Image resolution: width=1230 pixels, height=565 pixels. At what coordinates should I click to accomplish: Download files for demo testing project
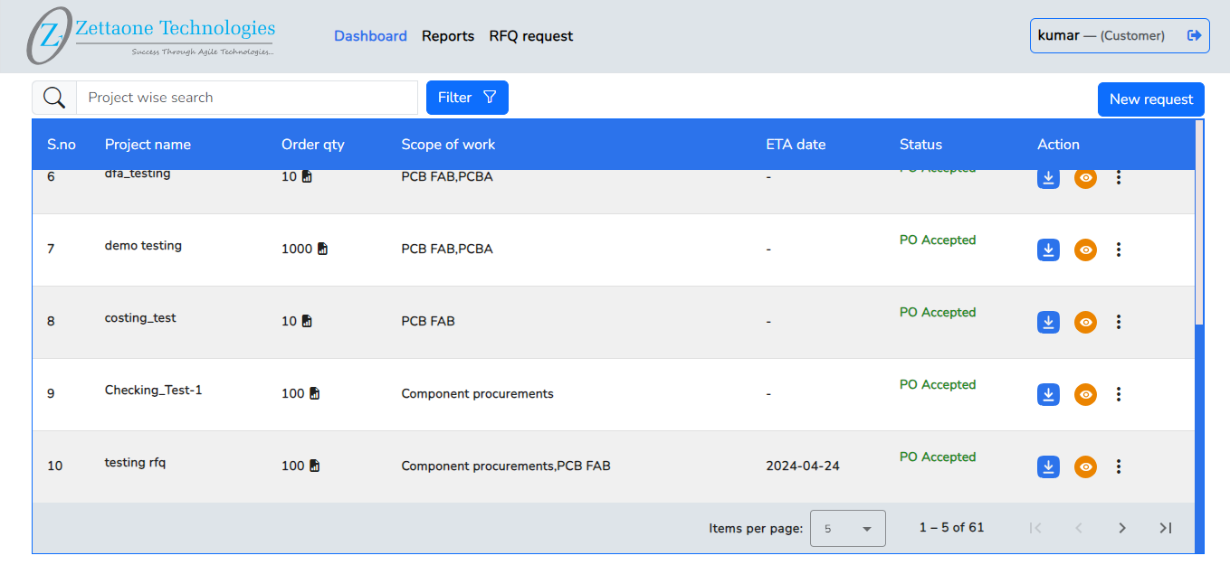tap(1048, 250)
